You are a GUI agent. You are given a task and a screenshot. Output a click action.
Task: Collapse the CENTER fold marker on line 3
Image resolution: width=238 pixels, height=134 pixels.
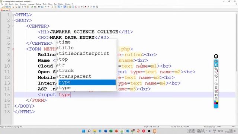click(x=13, y=26)
